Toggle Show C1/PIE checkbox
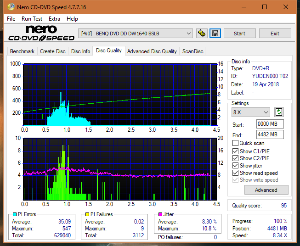The width and height of the screenshot is (300, 246). (x=235, y=151)
